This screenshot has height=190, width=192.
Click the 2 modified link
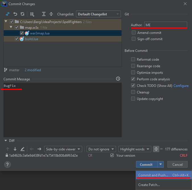click(x=33, y=70)
